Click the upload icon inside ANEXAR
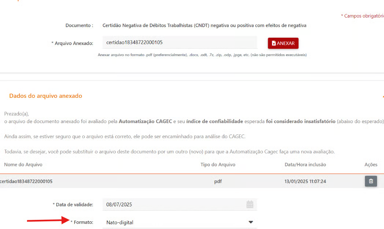 [x=274, y=43]
